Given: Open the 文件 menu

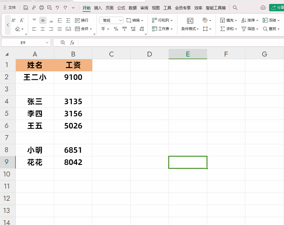Looking at the screenshot, I should [10, 8].
